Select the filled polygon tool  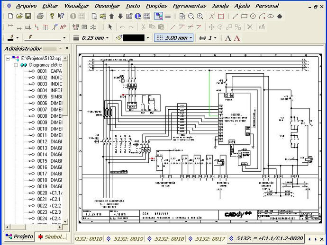click(x=280, y=16)
